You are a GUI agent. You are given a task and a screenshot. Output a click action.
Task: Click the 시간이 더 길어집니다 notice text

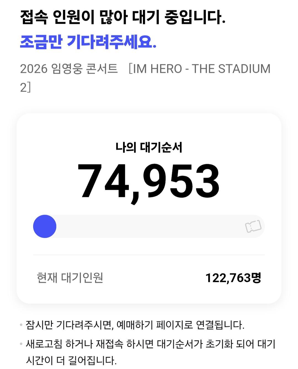(x=71, y=360)
